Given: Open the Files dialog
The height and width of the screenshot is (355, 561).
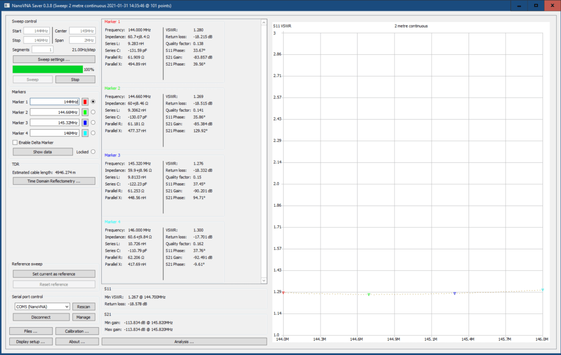Looking at the screenshot, I should (x=31, y=331).
